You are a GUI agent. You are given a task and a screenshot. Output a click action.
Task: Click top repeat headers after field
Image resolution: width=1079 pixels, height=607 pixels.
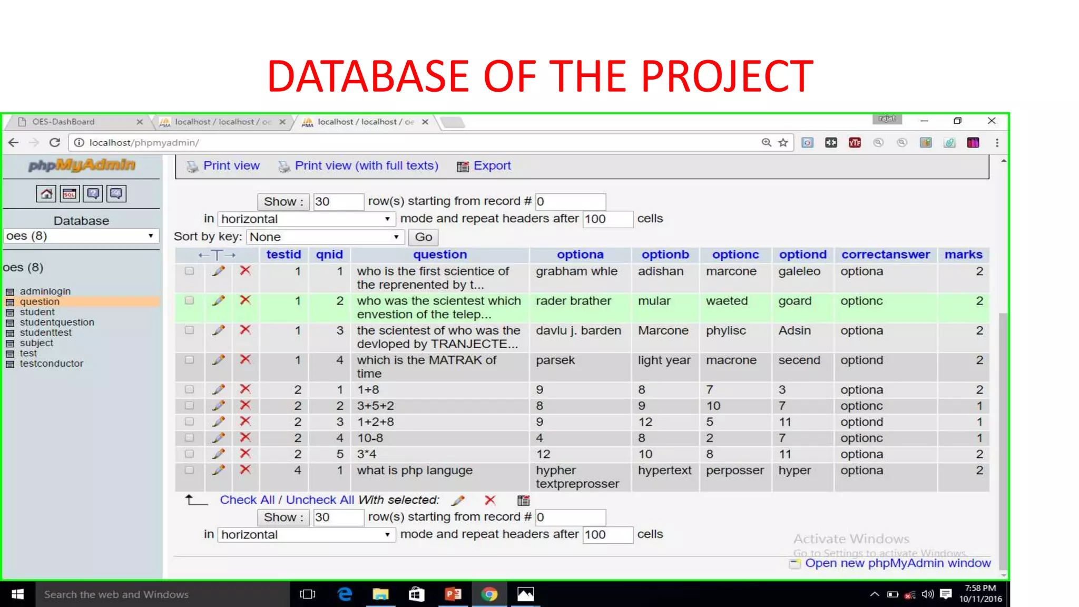pos(607,219)
